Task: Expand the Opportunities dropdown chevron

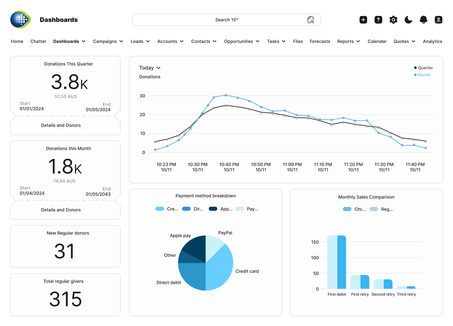Action: pyautogui.click(x=257, y=41)
